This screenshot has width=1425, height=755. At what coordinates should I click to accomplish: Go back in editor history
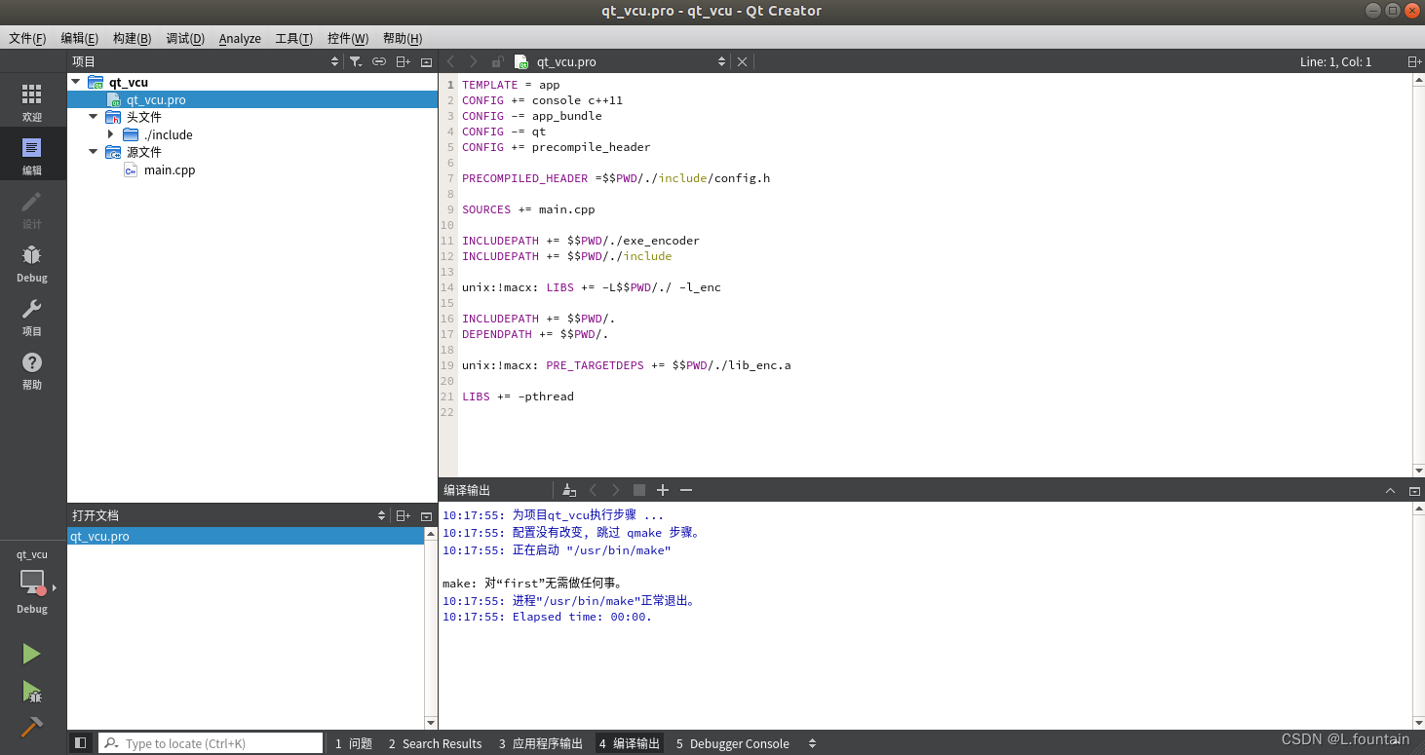[x=450, y=61]
